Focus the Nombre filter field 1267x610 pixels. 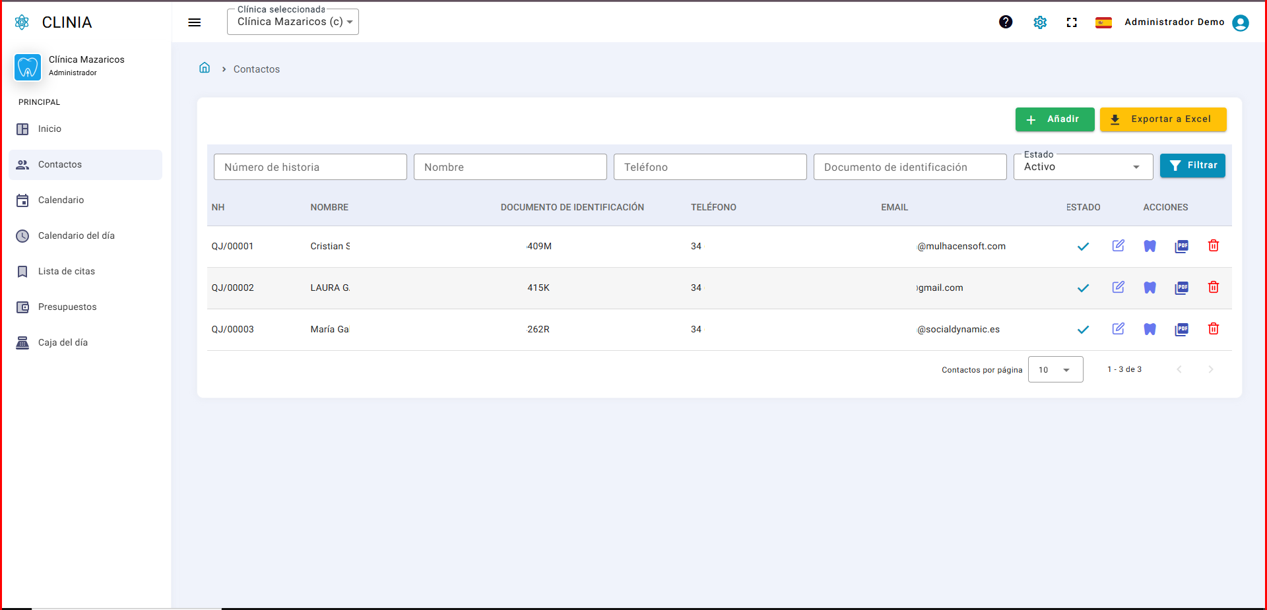[510, 167]
